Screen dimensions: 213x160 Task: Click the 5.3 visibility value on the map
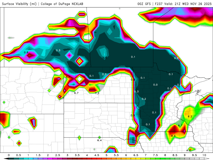(137, 131)
